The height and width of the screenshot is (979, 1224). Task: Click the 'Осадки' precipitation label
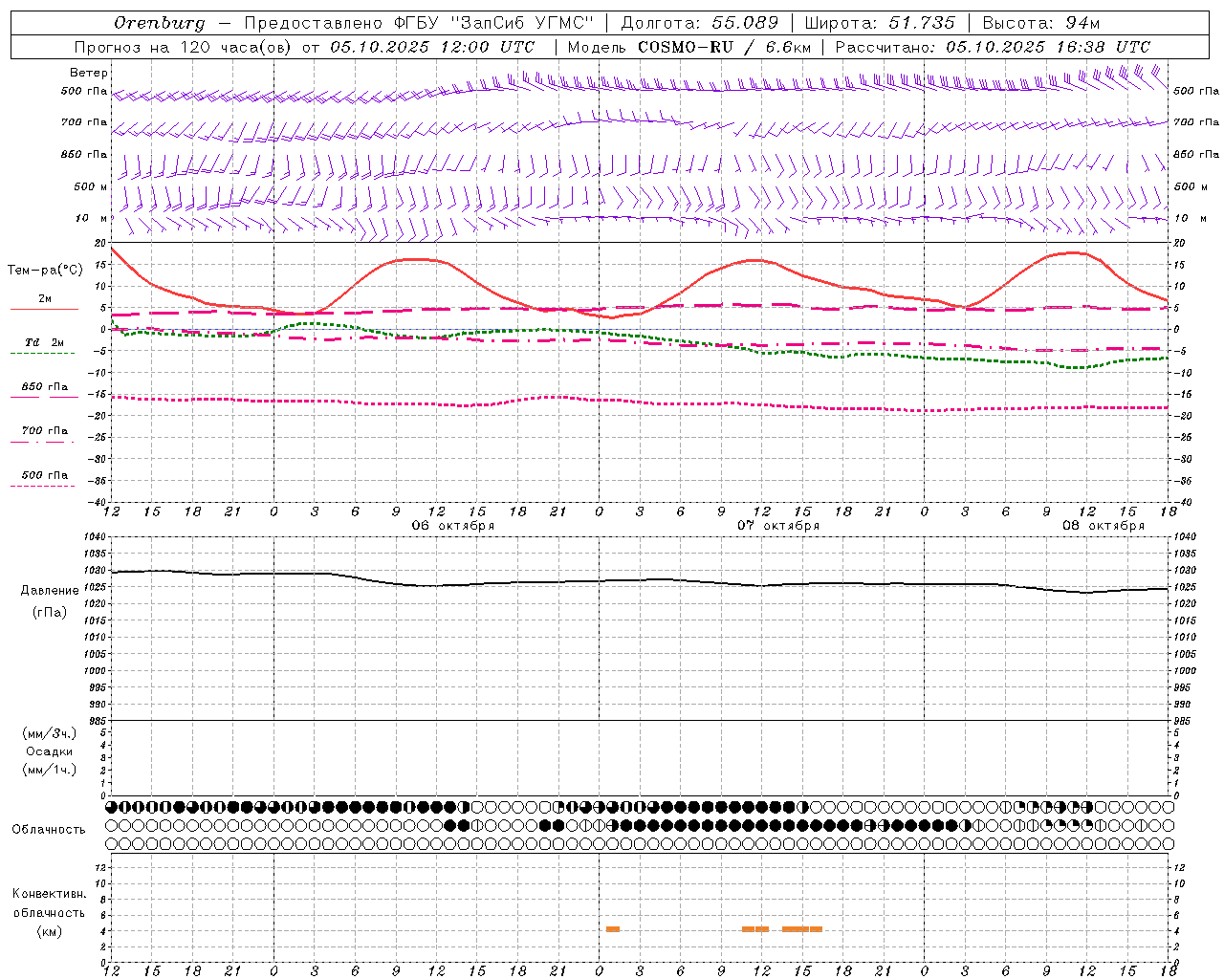pos(50,751)
